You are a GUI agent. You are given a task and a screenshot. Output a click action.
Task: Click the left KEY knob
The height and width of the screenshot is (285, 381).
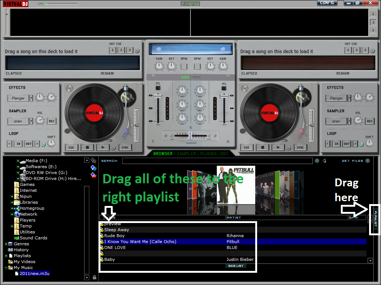pyautogui.click(x=172, y=66)
